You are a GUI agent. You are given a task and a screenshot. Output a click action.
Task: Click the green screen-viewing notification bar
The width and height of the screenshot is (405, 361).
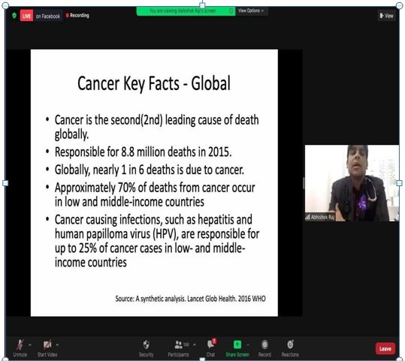(186, 11)
